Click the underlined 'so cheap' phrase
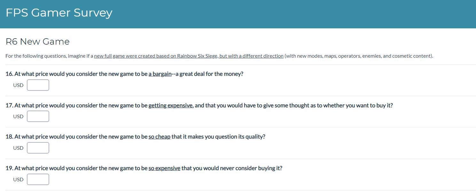Viewport: 476px width, 194px height. tap(159, 137)
